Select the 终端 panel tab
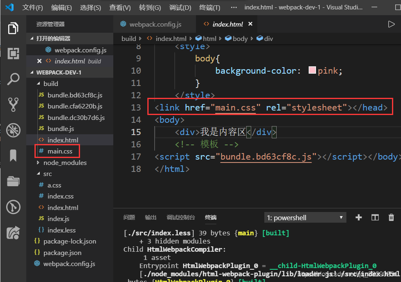This screenshot has height=282, width=401. [211, 217]
